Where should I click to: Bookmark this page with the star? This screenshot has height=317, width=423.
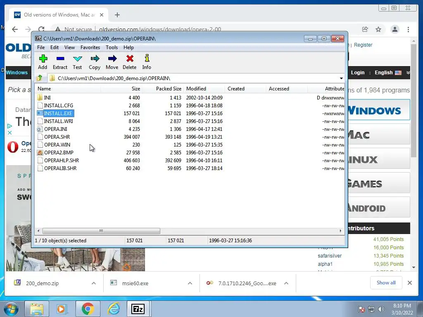(378, 29)
